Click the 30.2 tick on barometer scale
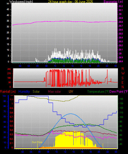Viewport: 128px width, 154px height. click(121, 6)
